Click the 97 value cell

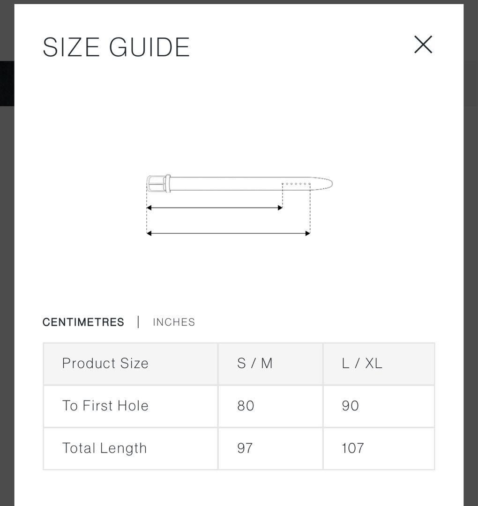tap(245, 448)
